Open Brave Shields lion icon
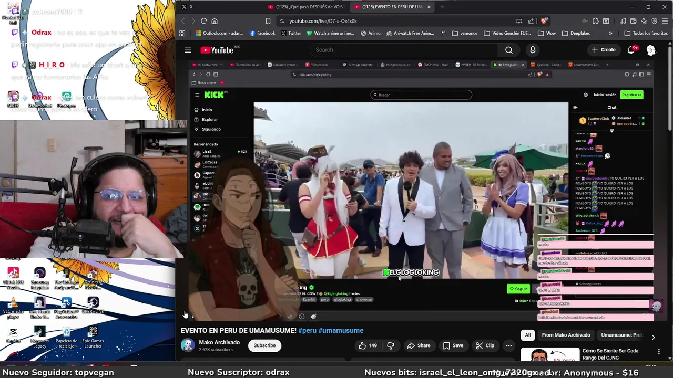The width and height of the screenshot is (673, 378). click(x=544, y=21)
